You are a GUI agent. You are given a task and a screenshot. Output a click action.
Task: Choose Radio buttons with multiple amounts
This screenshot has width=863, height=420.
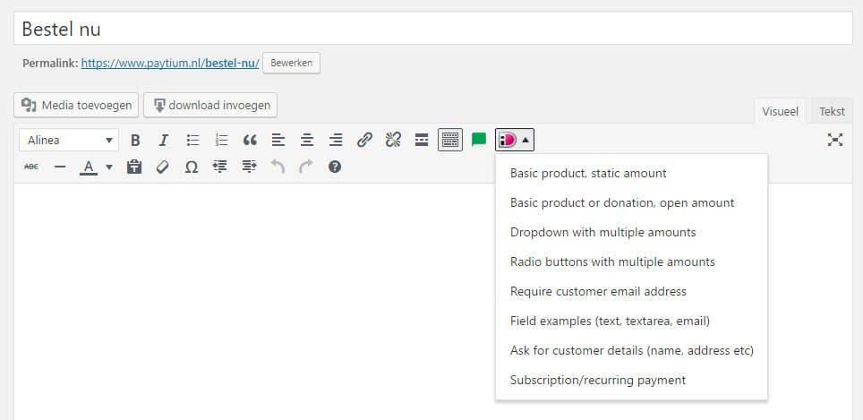coord(631,262)
